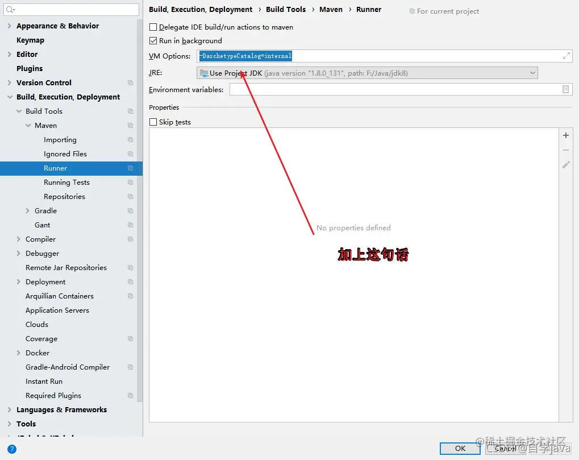The height and width of the screenshot is (460, 579).
Task: Check the Skip tests option
Action: 153,122
